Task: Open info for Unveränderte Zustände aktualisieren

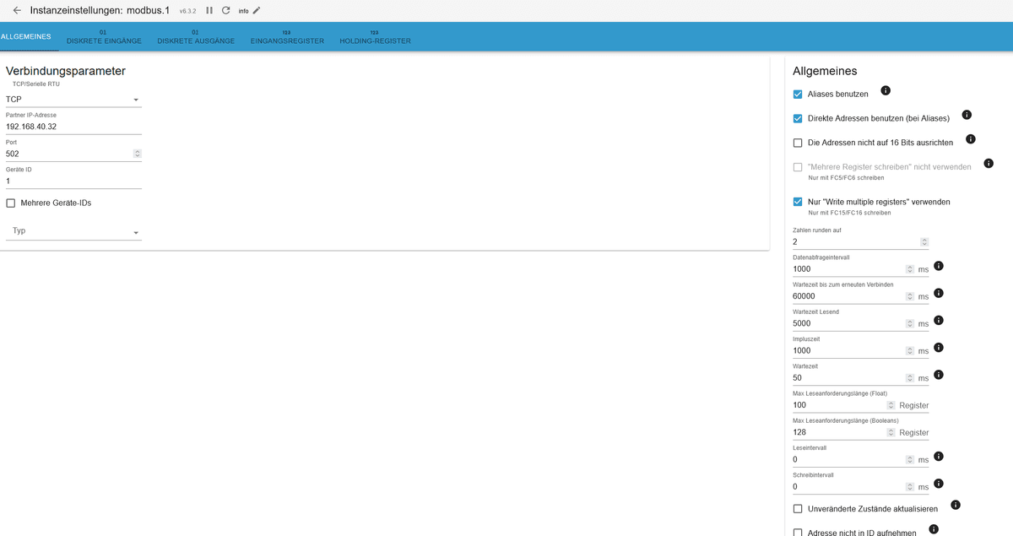Action: pos(955,504)
